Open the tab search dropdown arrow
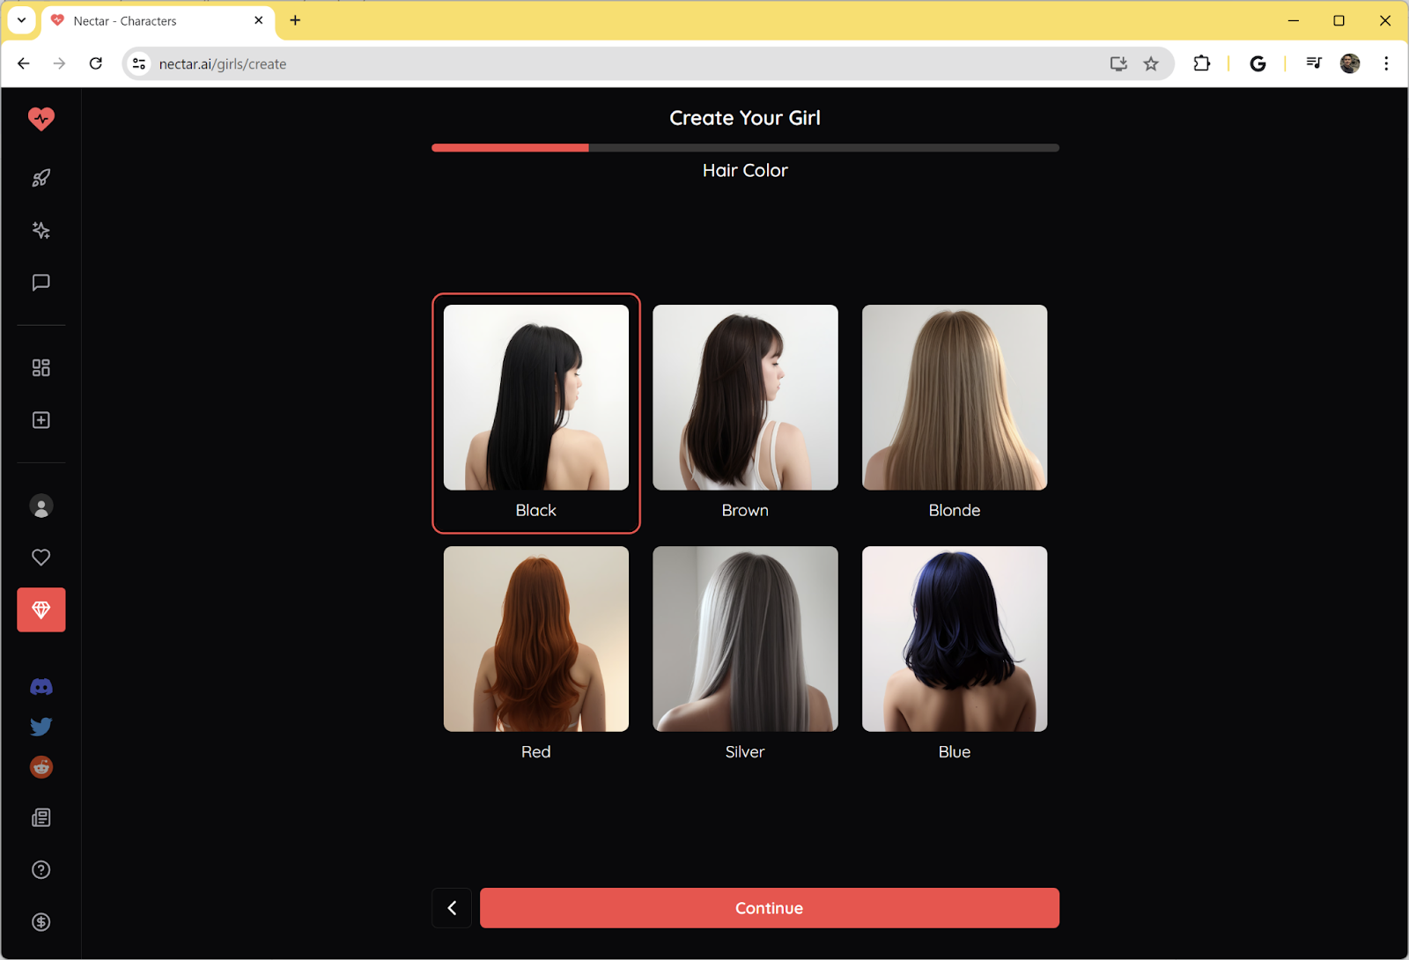This screenshot has width=1409, height=960. (x=21, y=20)
